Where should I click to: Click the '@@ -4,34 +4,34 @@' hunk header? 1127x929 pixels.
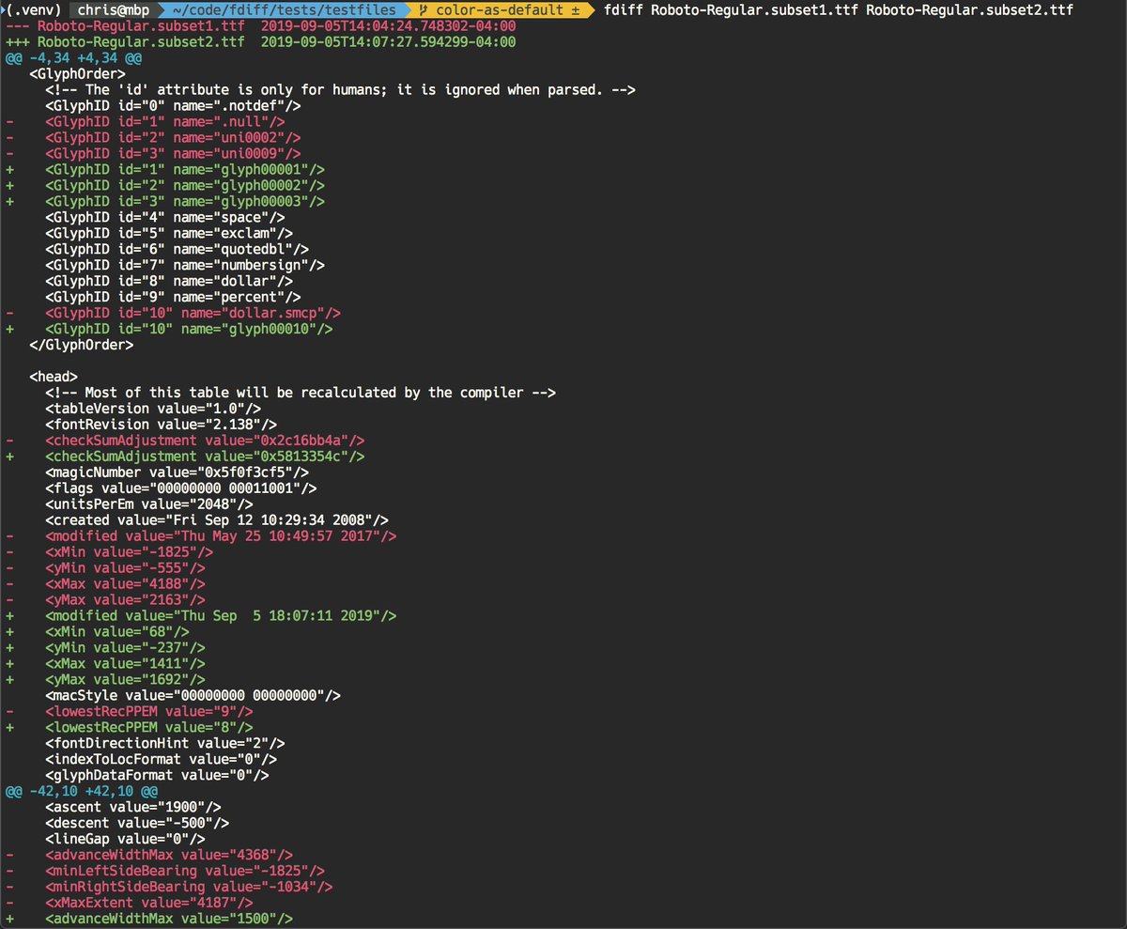pos(73,58)
